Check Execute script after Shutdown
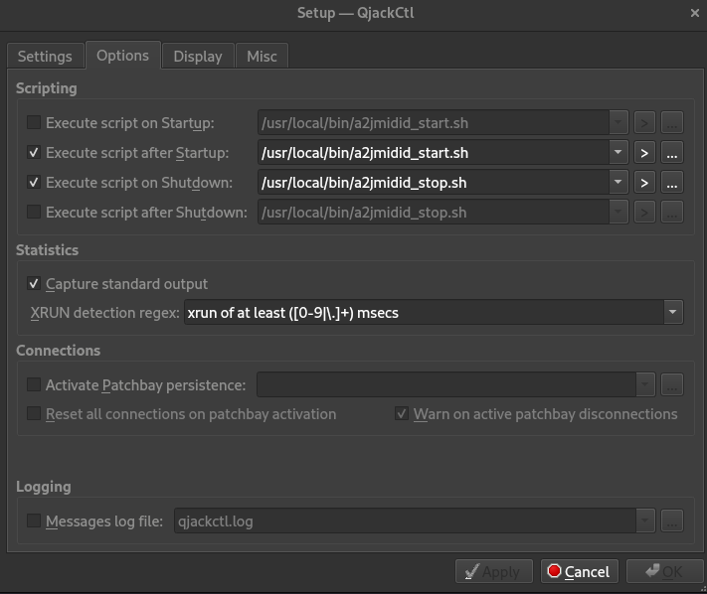This screenshot has height=594, width=707. pos(35,212)
